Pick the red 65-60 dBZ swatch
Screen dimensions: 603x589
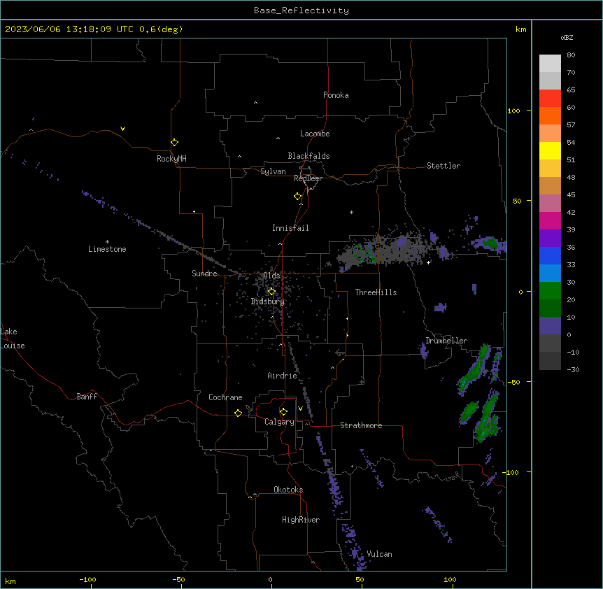550,98
